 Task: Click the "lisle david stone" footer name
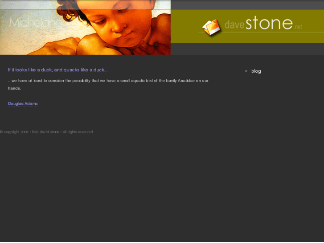(45, 132)
